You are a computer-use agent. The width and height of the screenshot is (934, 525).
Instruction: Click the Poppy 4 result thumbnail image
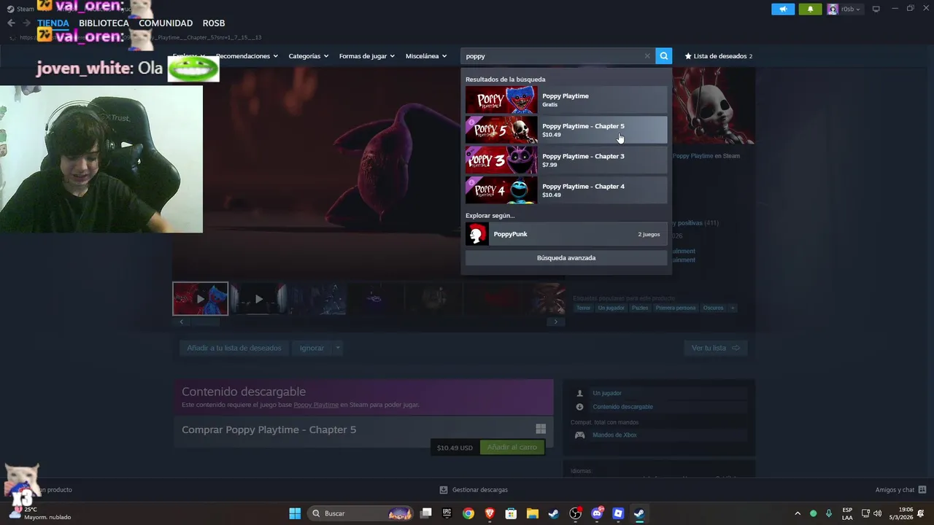[x=501, y=190]
